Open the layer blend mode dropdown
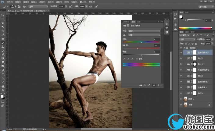 188,40
